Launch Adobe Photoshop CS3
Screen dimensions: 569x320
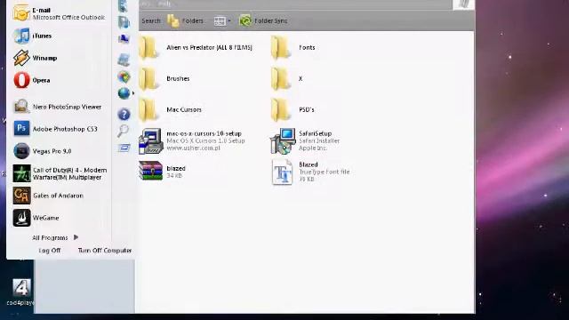click(55, 129)
